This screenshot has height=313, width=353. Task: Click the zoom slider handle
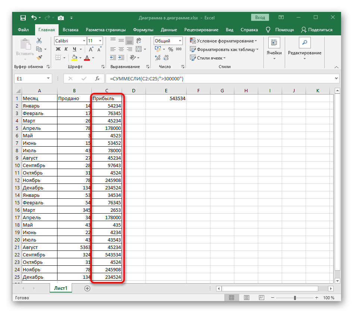click(x=295, y=298)
